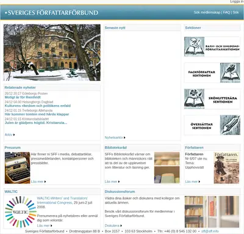
Task: Open the Diskussionsforum heading
Action: pos(120,192)
